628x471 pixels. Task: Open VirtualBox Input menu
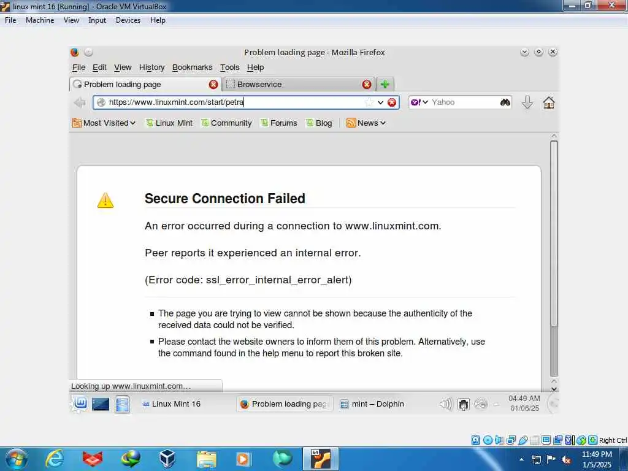pyautogui.click(x=98, y=20)
